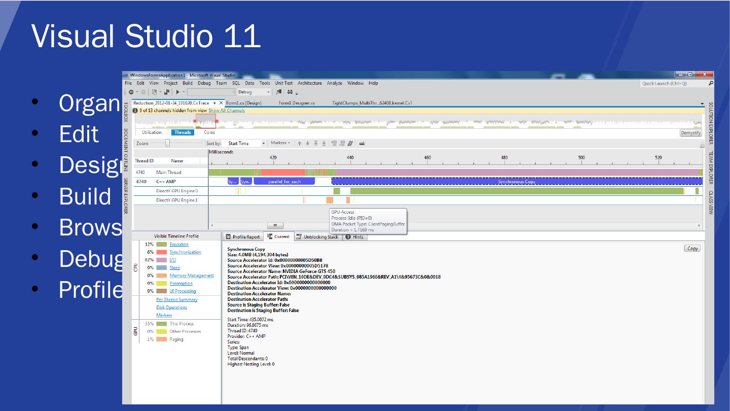
Task: Click the measure ruler icon in timeline toolbar
Action: tap(362, 144)
